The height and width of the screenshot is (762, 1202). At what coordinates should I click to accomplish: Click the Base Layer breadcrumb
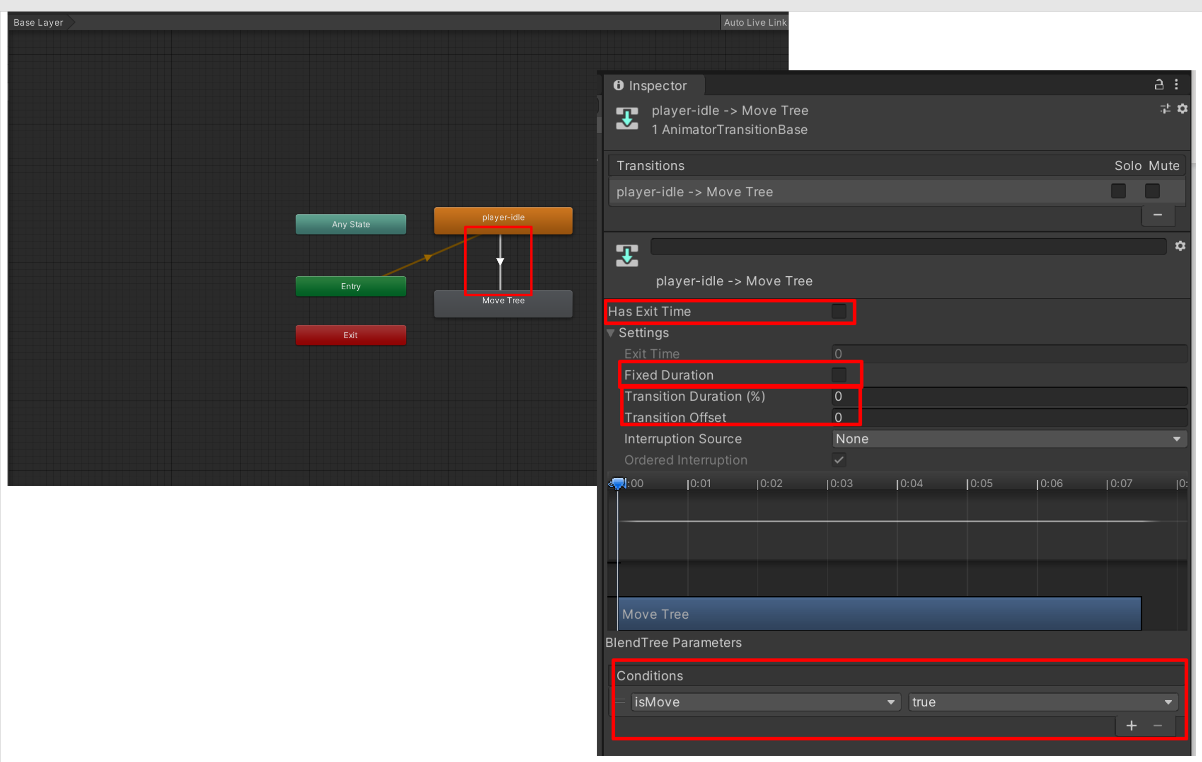(38, 22)
